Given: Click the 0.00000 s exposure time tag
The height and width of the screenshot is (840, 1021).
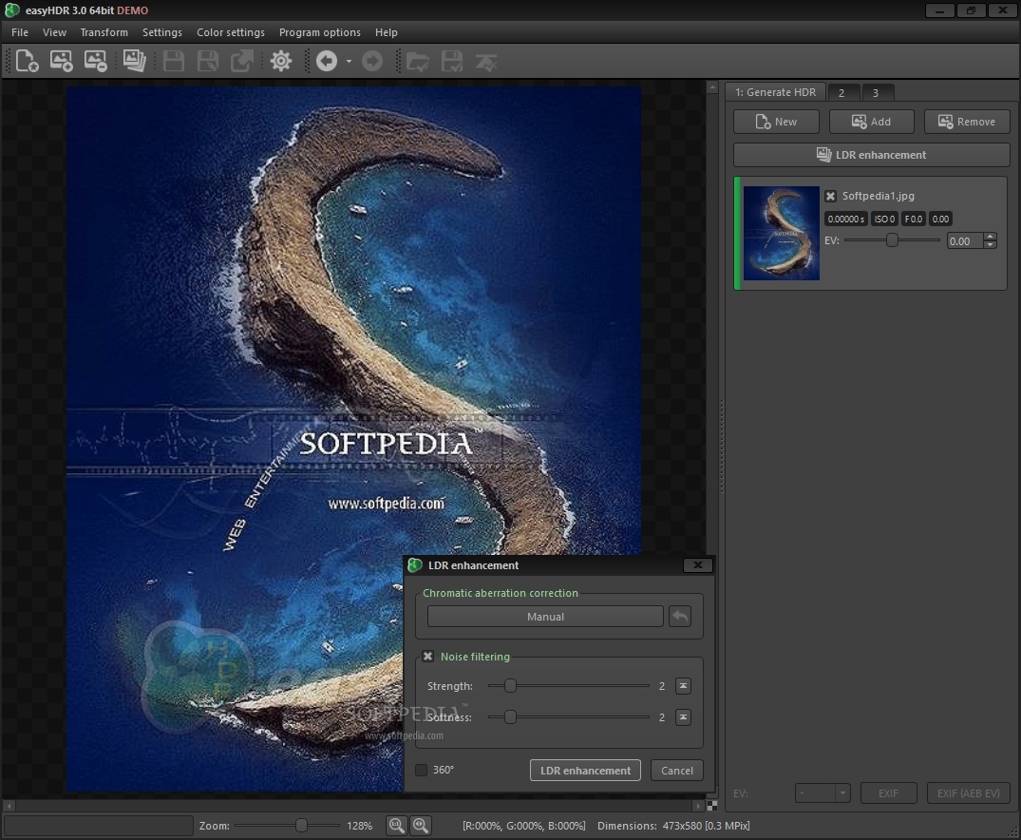Looking at the screenshot, I should (x=846, y=219).
